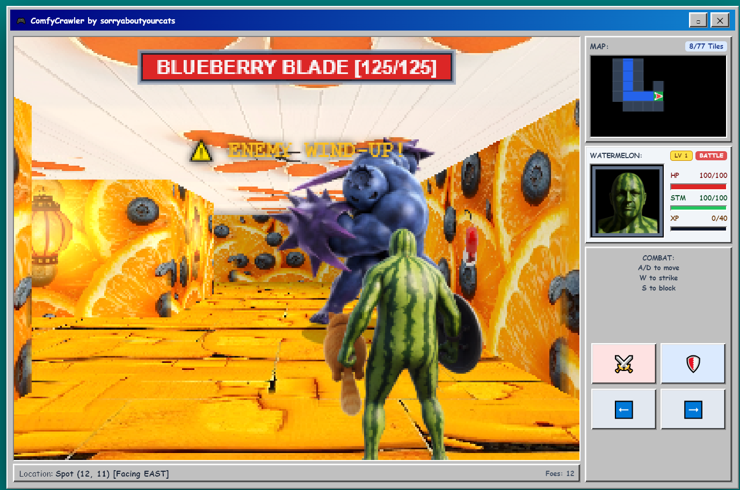
Task: Click the STM 100/100 value
Action: point(713,198)
